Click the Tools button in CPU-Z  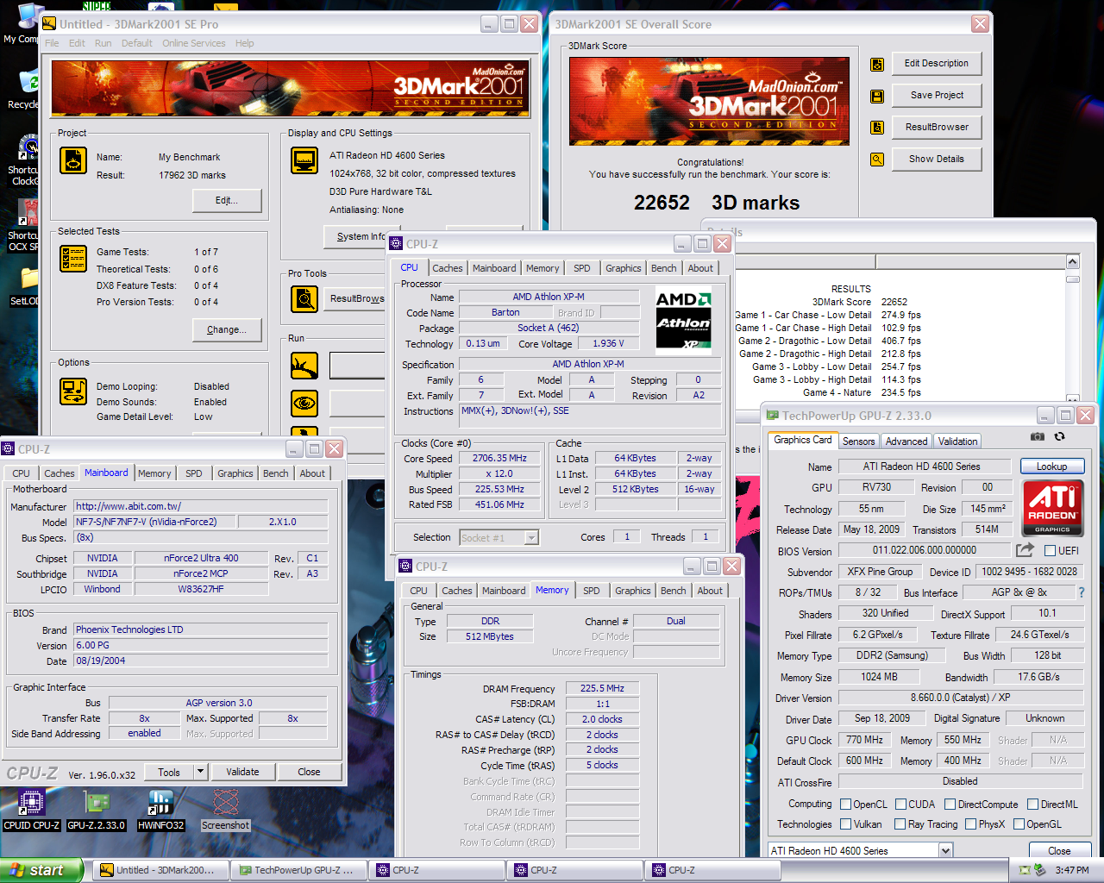click(169, 772)
